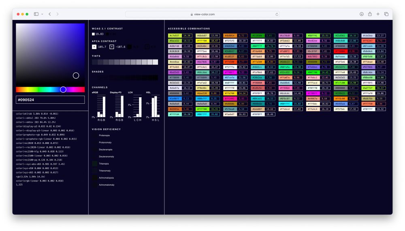
Task: Pick the #ff0000 red combination
Action: [346, 51]
